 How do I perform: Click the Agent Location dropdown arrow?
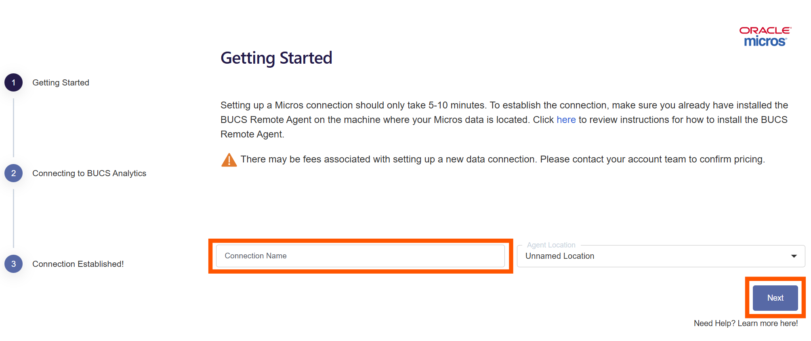tap(794, 256)
